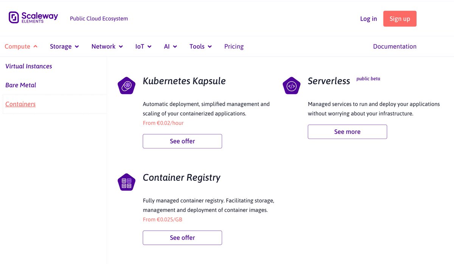Image resolution: width=454 pixels, height=264 pixels.
Task: Open the AI menu label
Action: coord(167,46)
